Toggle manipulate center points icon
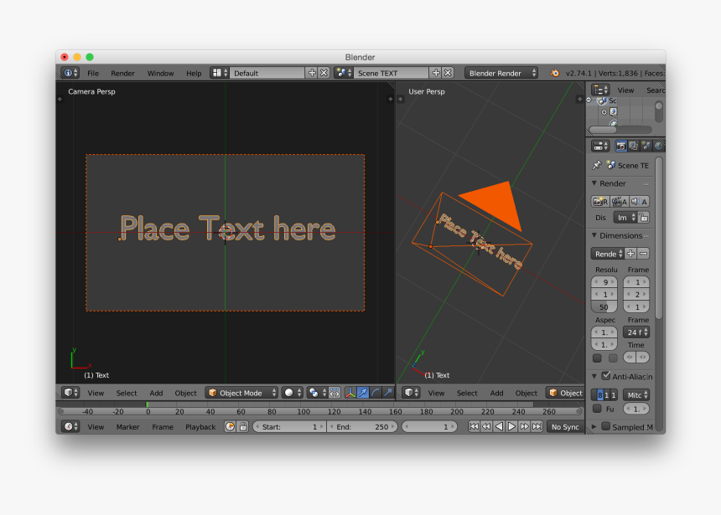The width and height of the screenshot is (721, 515). tap(335, 393)
